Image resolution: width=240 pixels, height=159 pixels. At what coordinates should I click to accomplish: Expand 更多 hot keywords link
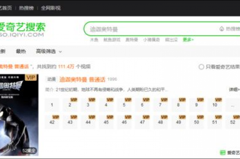click(188, 40)
